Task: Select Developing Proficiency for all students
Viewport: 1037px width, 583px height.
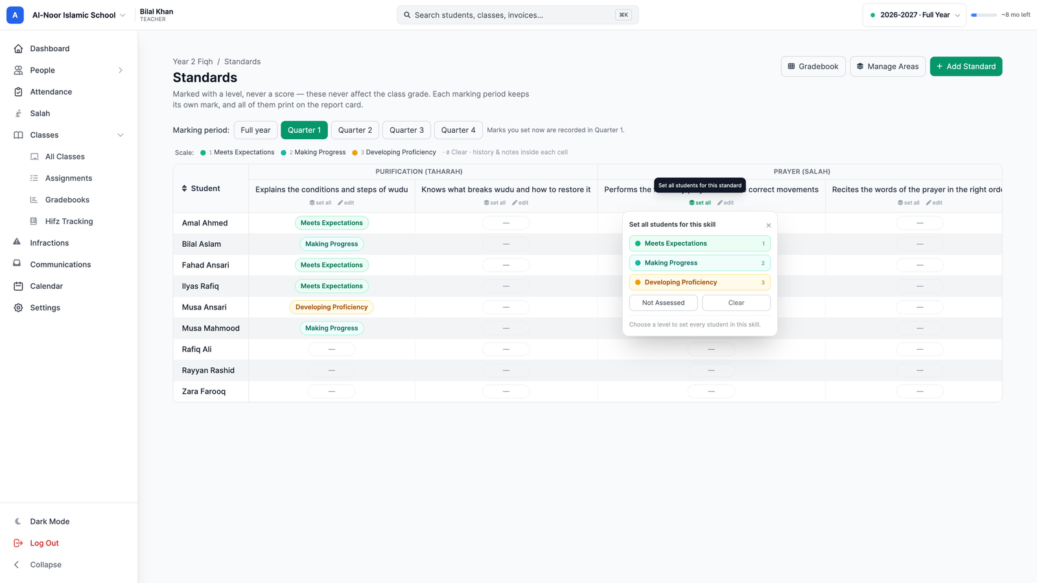Action: (699, 282)
